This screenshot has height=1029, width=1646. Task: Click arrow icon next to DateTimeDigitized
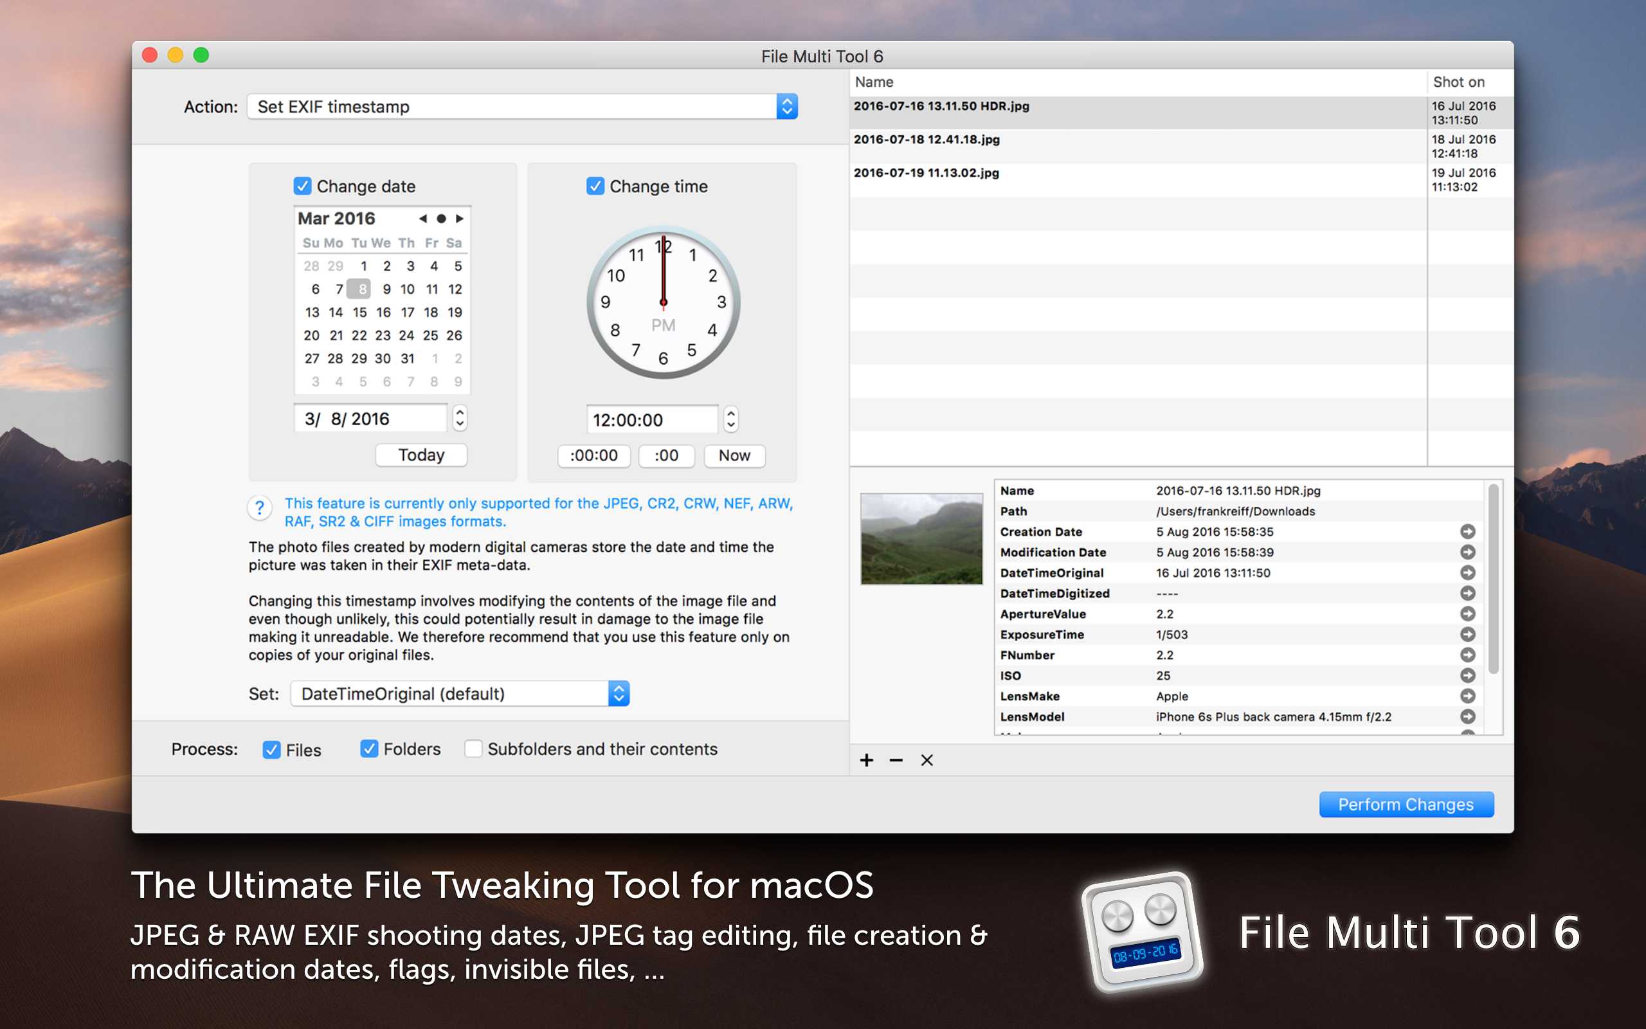click(x=1468, y=594)
